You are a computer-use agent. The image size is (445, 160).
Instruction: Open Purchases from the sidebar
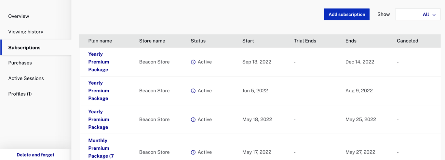[20, 63]
